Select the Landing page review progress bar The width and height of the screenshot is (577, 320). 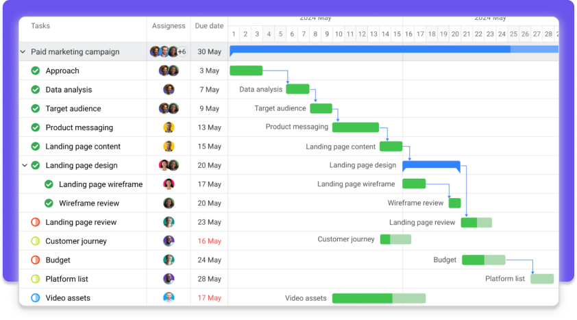(x=476, y=223)
